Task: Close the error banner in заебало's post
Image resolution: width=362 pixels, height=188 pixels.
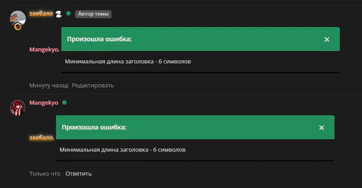Action: click(x=326, y=39)
